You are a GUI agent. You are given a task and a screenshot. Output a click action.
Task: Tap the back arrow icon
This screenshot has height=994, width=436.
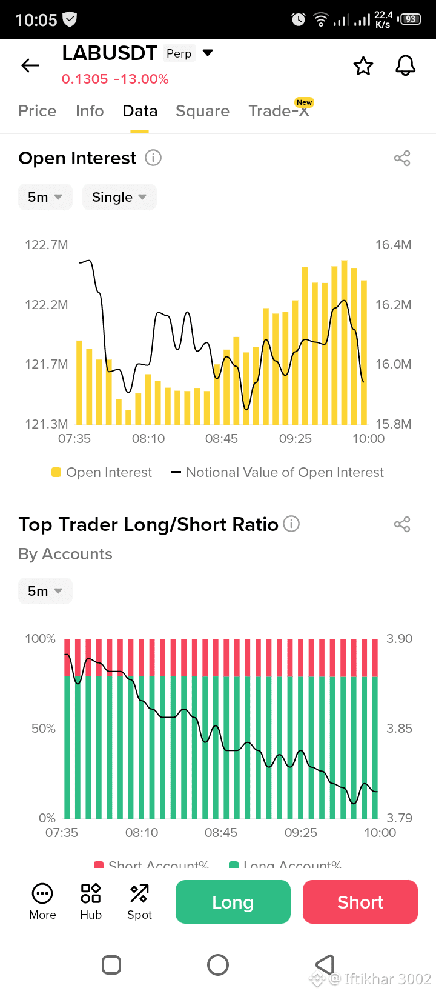click(x=30, y=65)
